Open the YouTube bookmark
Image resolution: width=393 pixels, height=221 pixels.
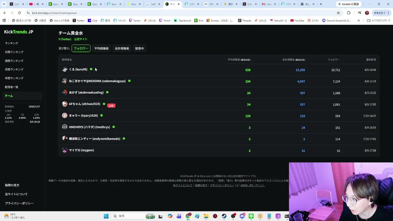(297, 21)
